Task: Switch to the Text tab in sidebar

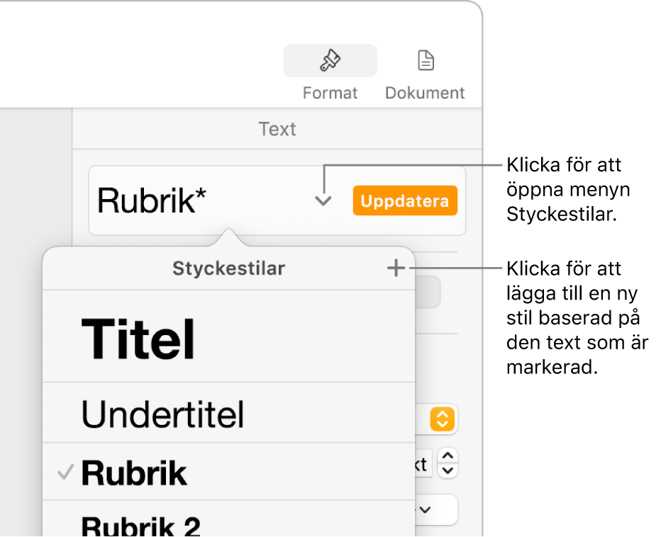Action: tap(277, 129)
